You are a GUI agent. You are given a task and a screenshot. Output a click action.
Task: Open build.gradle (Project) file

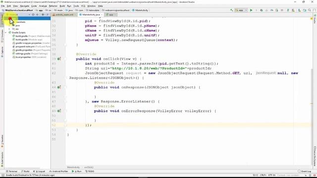coord(31,36)
